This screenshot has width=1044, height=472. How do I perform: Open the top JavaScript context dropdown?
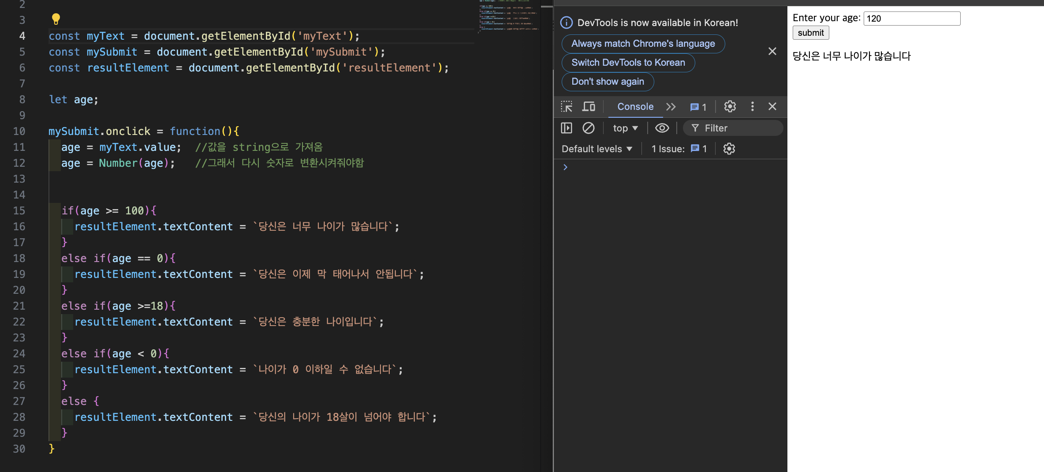625,128
